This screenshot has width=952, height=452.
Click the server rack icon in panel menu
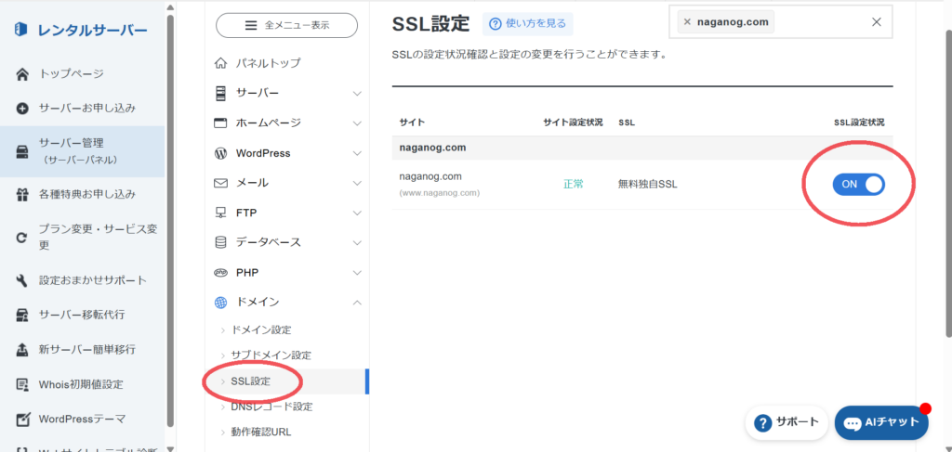coord(221,94)
